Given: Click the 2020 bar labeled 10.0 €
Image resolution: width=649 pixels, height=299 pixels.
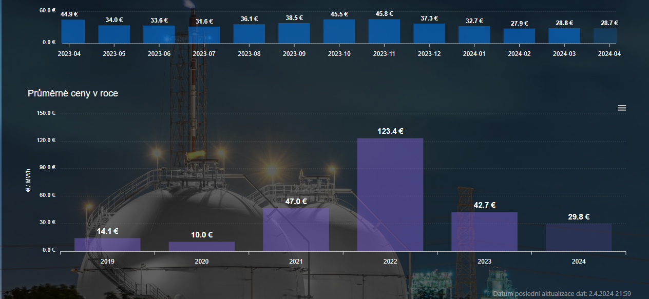Looking at the screenshot, I should [202, 246].
